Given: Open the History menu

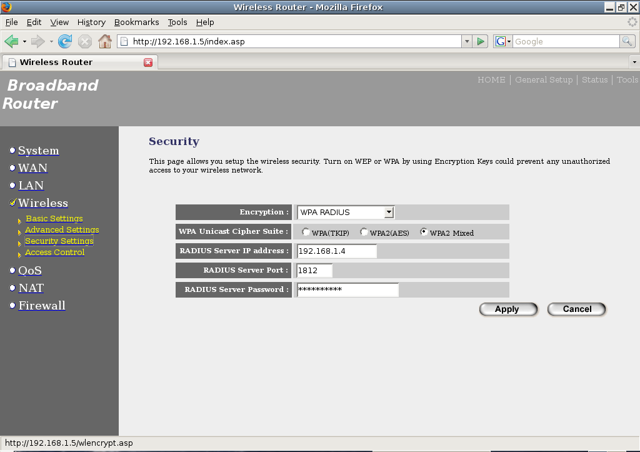Looking at the screenshot, I should [91, 22].
